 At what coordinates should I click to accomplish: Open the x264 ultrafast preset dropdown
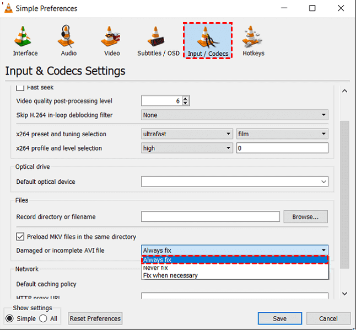187,134
